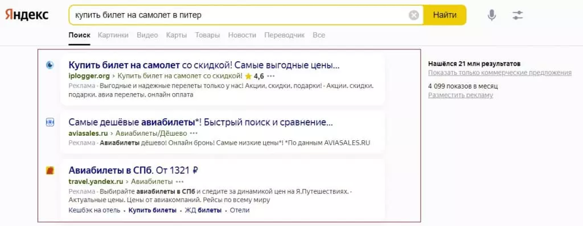
Task: Open the Карты tab
Action: click(x=176, y=35)
